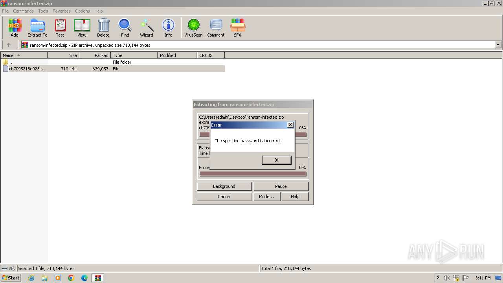Screen dimensions: 503x283
Task: Open the Action Center flag icon
Action: coord(466,278)
